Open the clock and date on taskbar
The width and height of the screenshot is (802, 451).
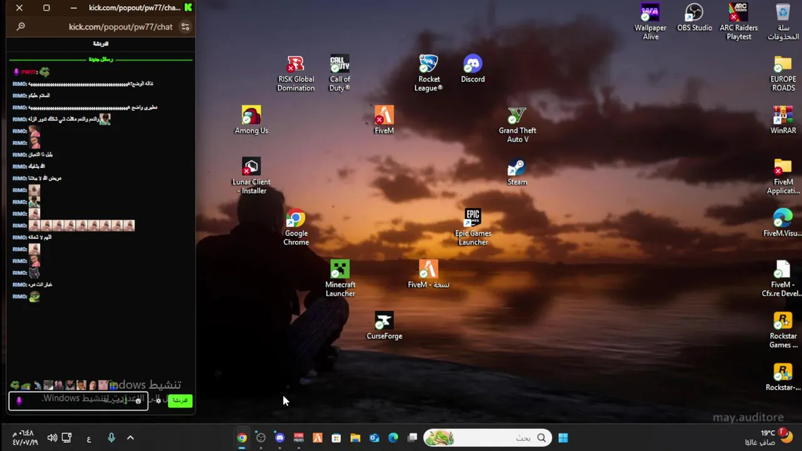(x=25, y=438)
